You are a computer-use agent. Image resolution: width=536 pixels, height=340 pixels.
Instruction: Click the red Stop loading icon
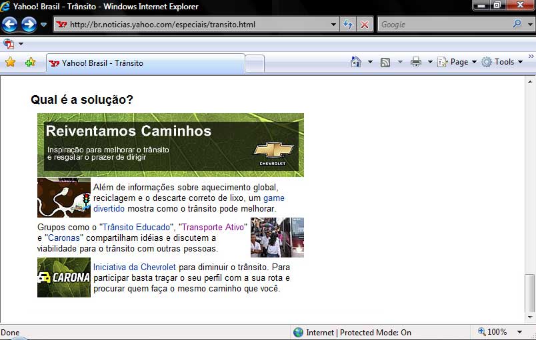coord(365,25)
